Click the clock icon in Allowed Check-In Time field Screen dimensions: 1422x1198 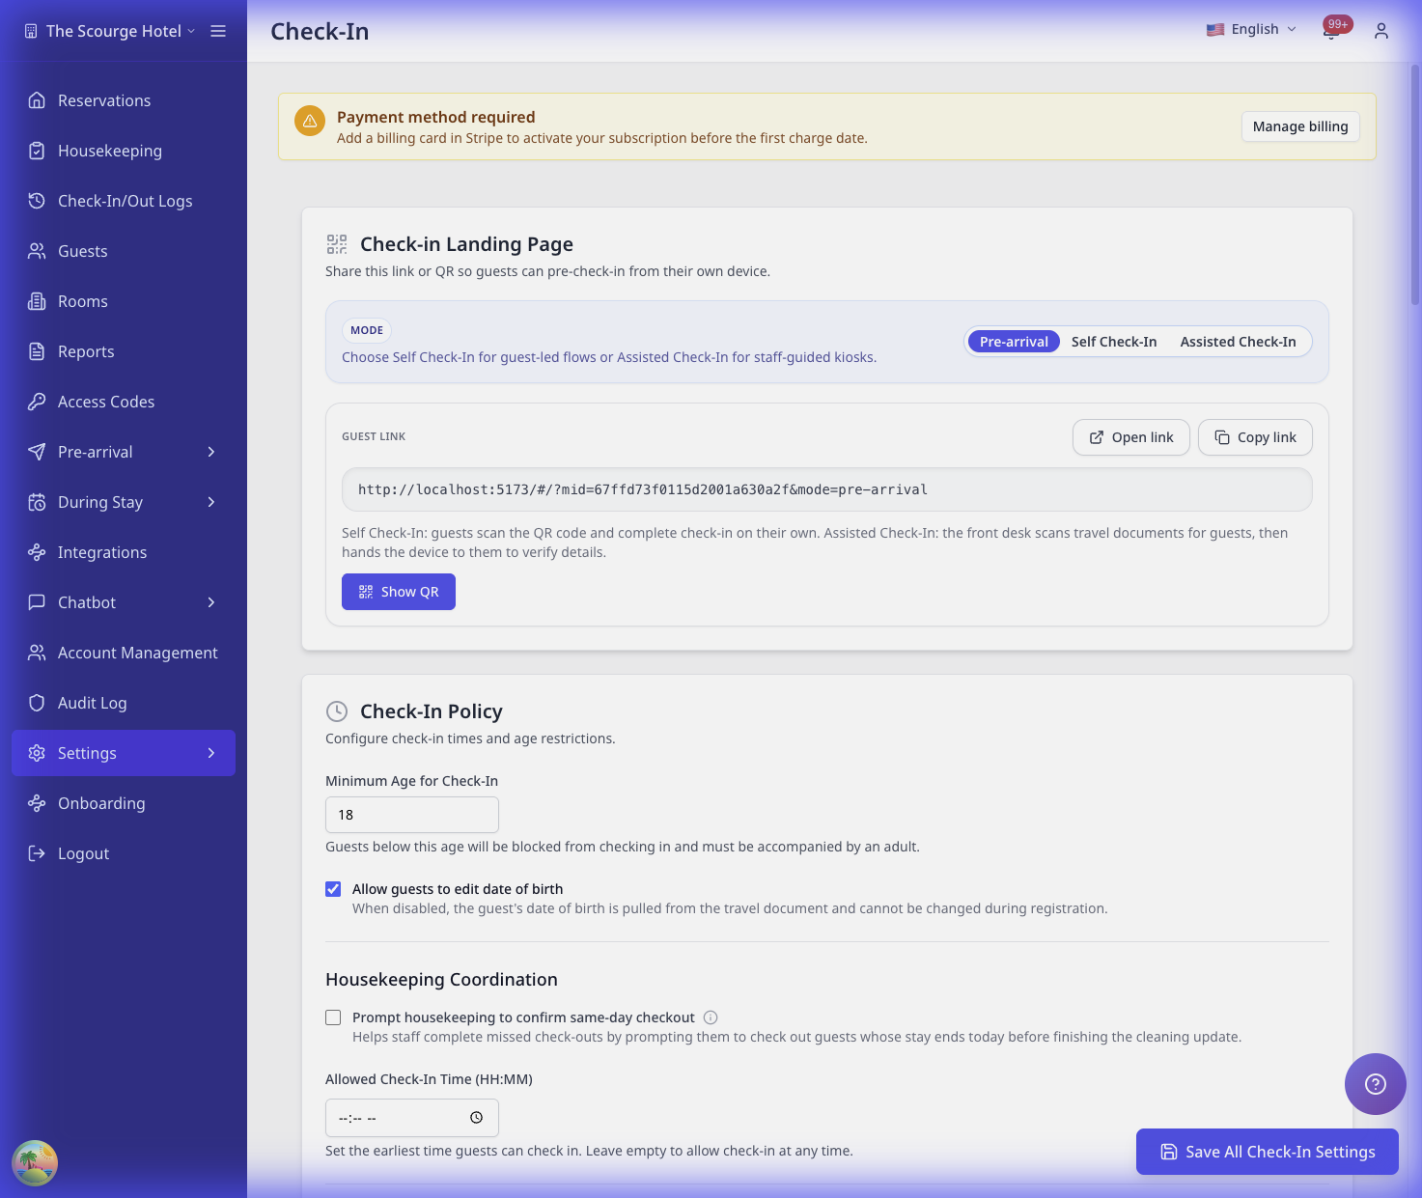(476, 1118)
